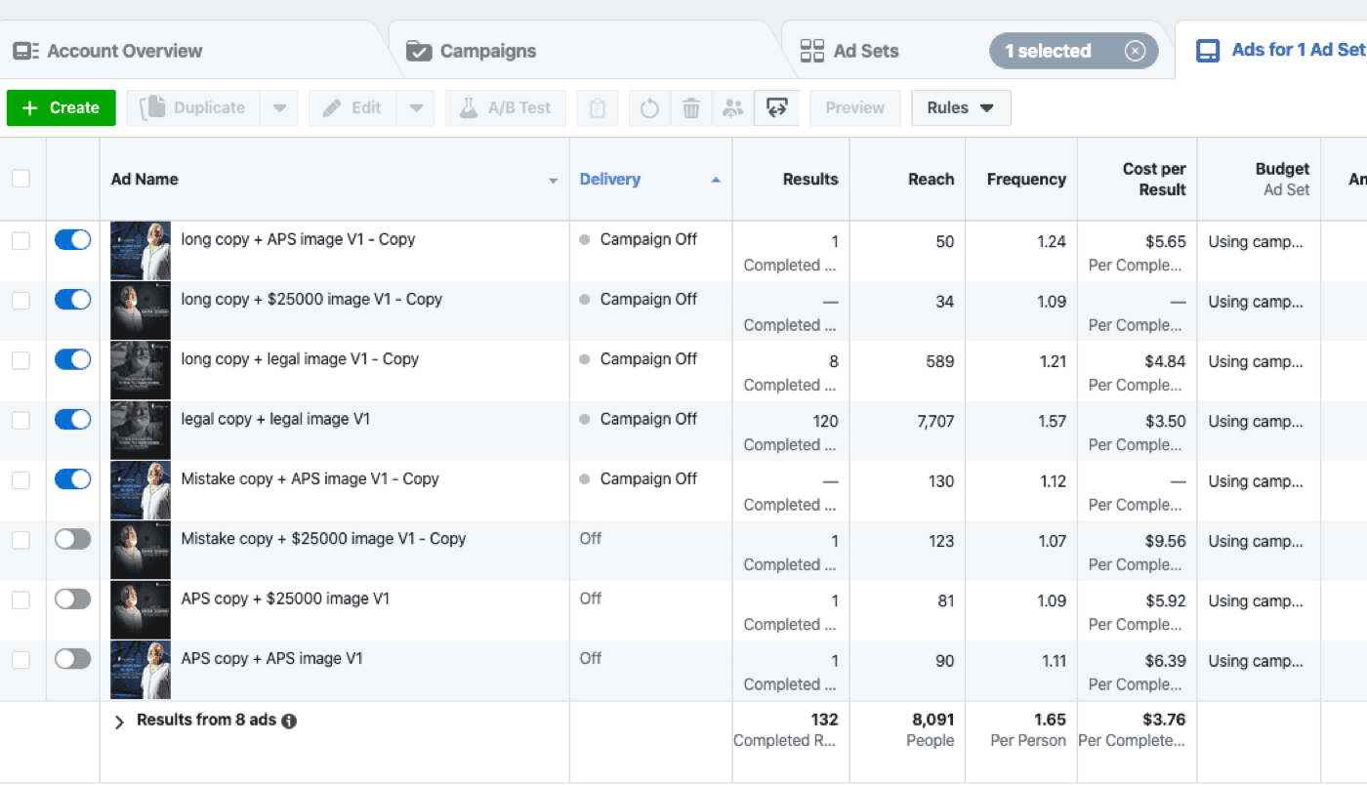The width and height of the screenshot is (1367, 785).
Task: Turn on 'APS copy + APS image V1' toggle
Action: pos(73,659)
